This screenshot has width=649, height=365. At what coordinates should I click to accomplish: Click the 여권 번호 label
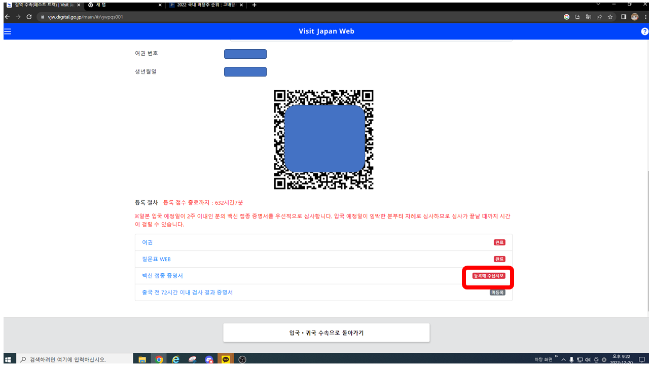(x=147, y=54)
